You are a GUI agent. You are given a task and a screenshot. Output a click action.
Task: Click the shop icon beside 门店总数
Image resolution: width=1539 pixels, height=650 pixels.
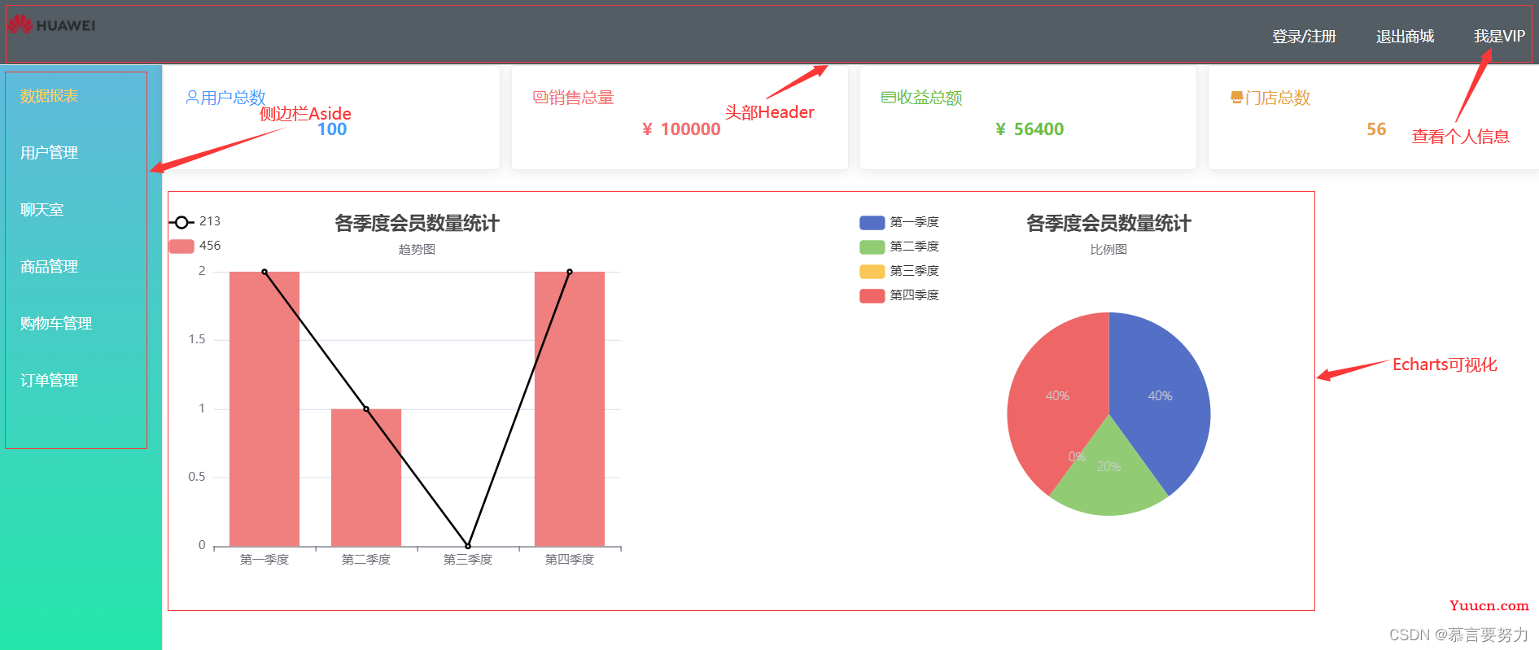click(x=1237, y=98)
